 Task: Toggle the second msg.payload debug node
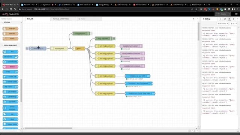point(114,39)
